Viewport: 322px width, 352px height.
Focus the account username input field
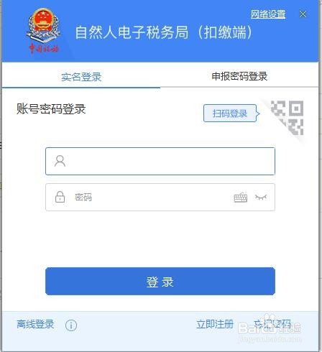pyautogui.click(x=160, y=161)
